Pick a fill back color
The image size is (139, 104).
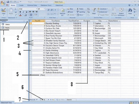[x=26, y=15]
